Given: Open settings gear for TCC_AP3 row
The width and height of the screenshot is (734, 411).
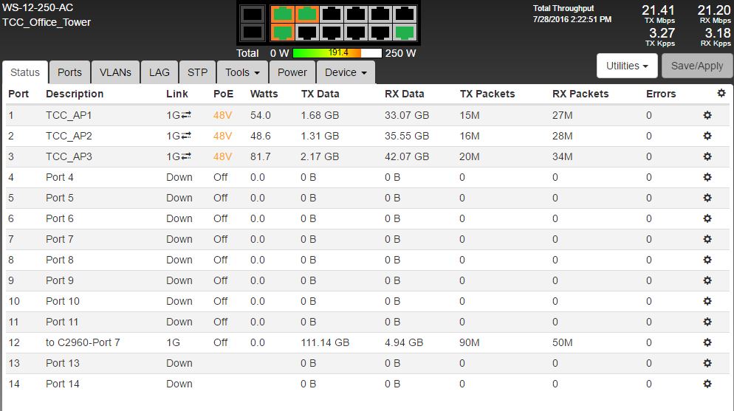Looking at the screenshot, I should pos(707,156).
